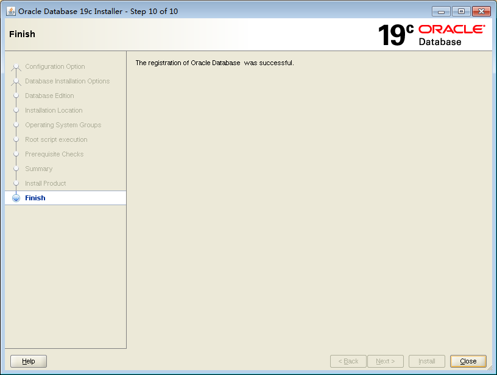Click the checkmark icon beside Install Product
The width and height of the screenshot is (497, 375).
click(x=15, y=183)
